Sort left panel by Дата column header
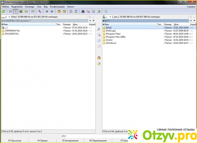 click(75, 24)
